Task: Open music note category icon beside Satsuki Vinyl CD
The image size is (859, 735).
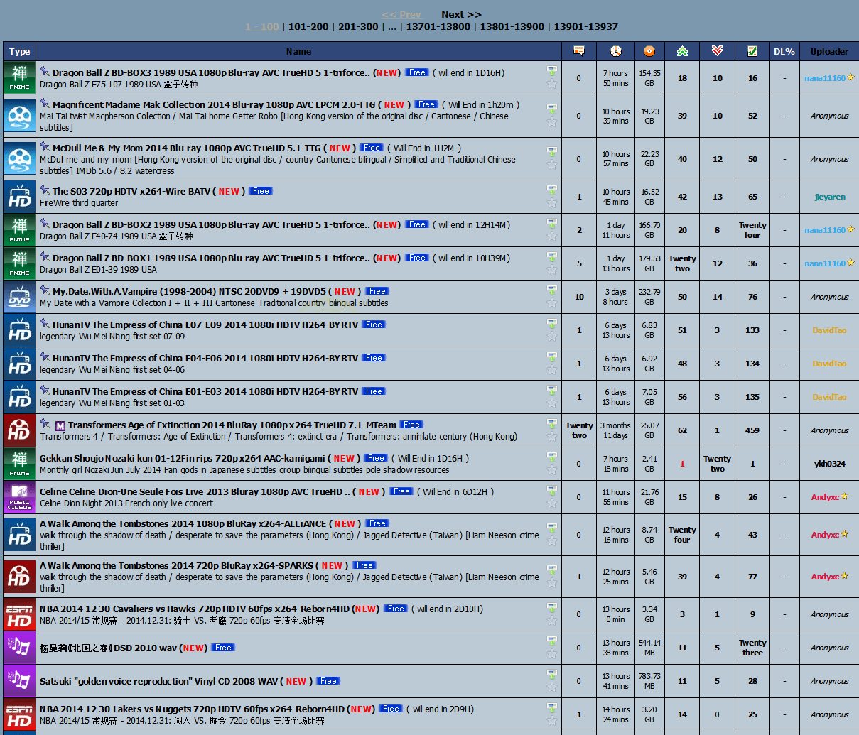Action: (x=19, y=681)
